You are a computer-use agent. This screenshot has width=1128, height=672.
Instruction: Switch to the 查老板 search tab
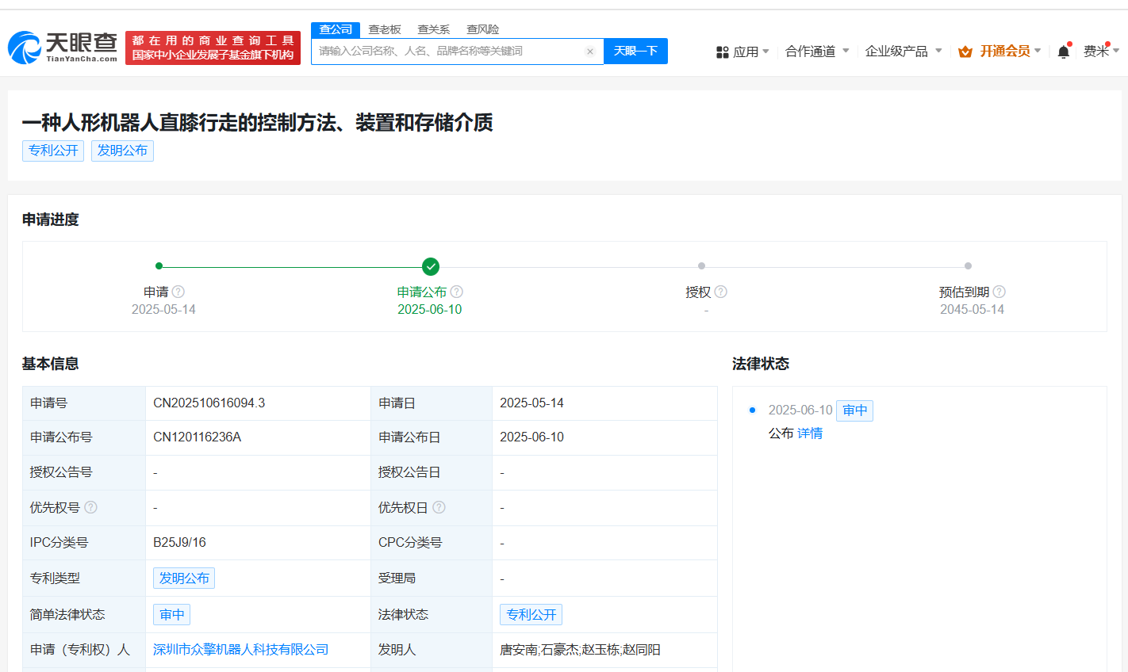click(x=385, y=29)
